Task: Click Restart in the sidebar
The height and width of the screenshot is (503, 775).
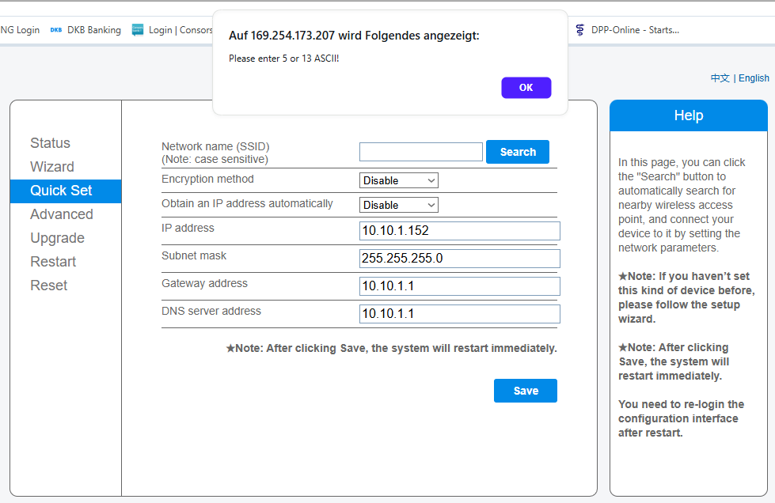Action: click(x=53, y=262)
